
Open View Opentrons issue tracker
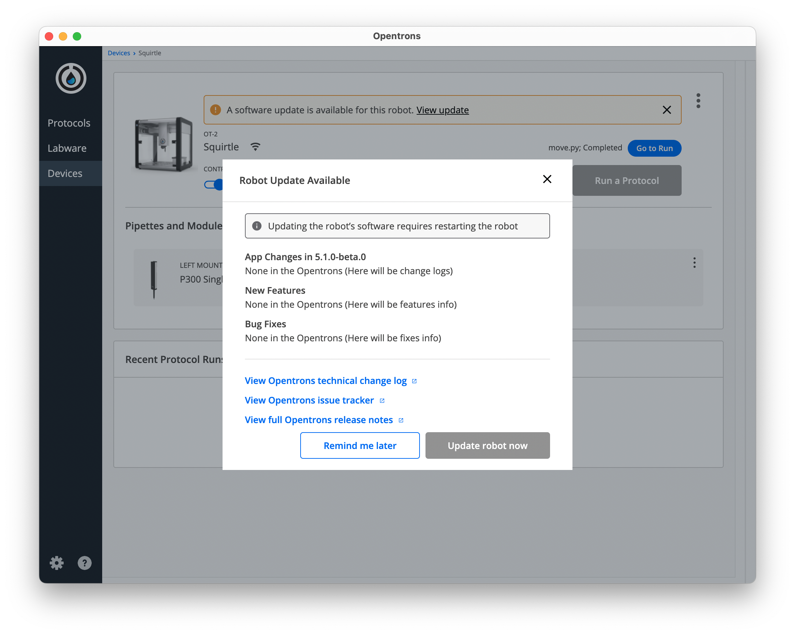point(309,400)
